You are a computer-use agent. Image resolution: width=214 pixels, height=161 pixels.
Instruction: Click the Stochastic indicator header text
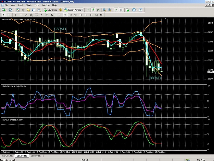(12, 120)
